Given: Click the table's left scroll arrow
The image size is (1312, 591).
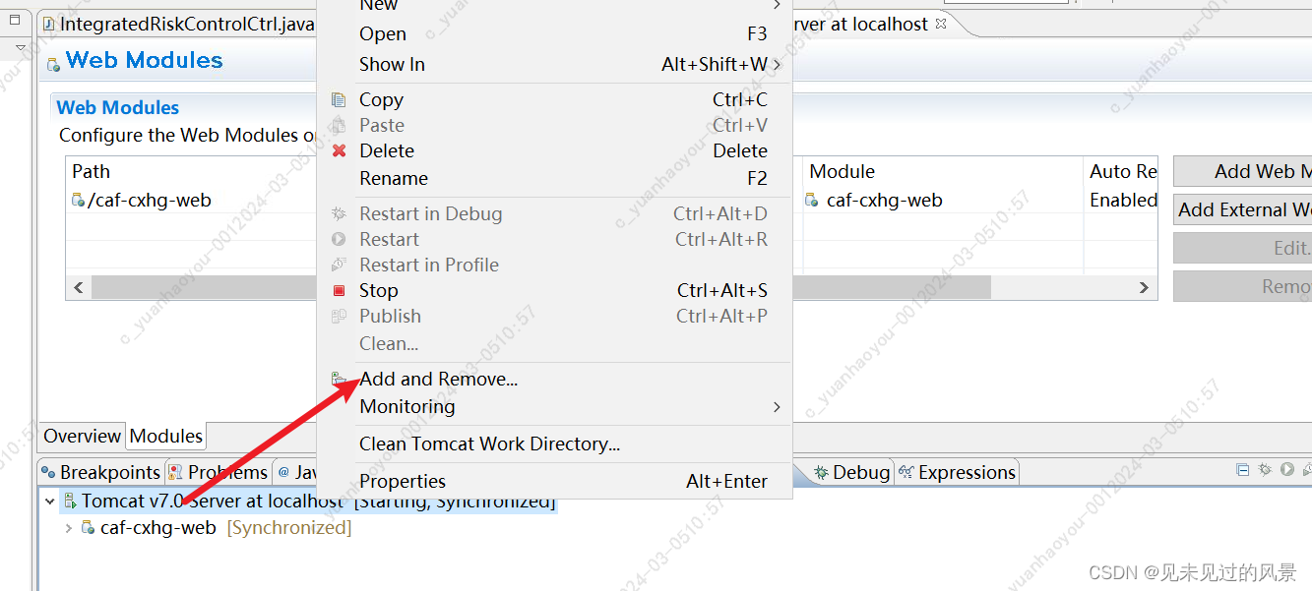Looking at the screenshot, I should (80, 287).
